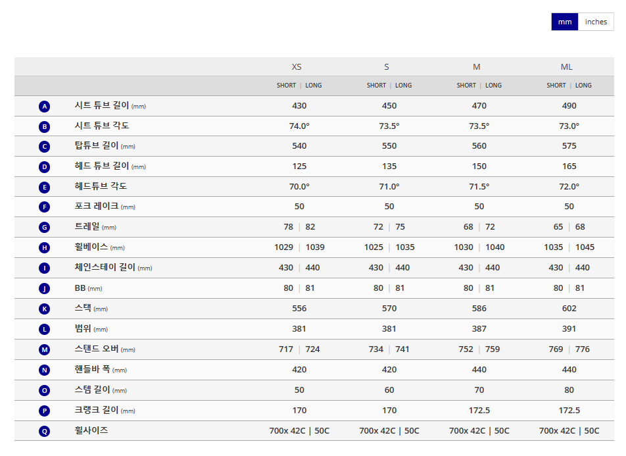Click the letter M standover badge
The width and height of the screenshot is (626, 456).
[x=44, y=349]
